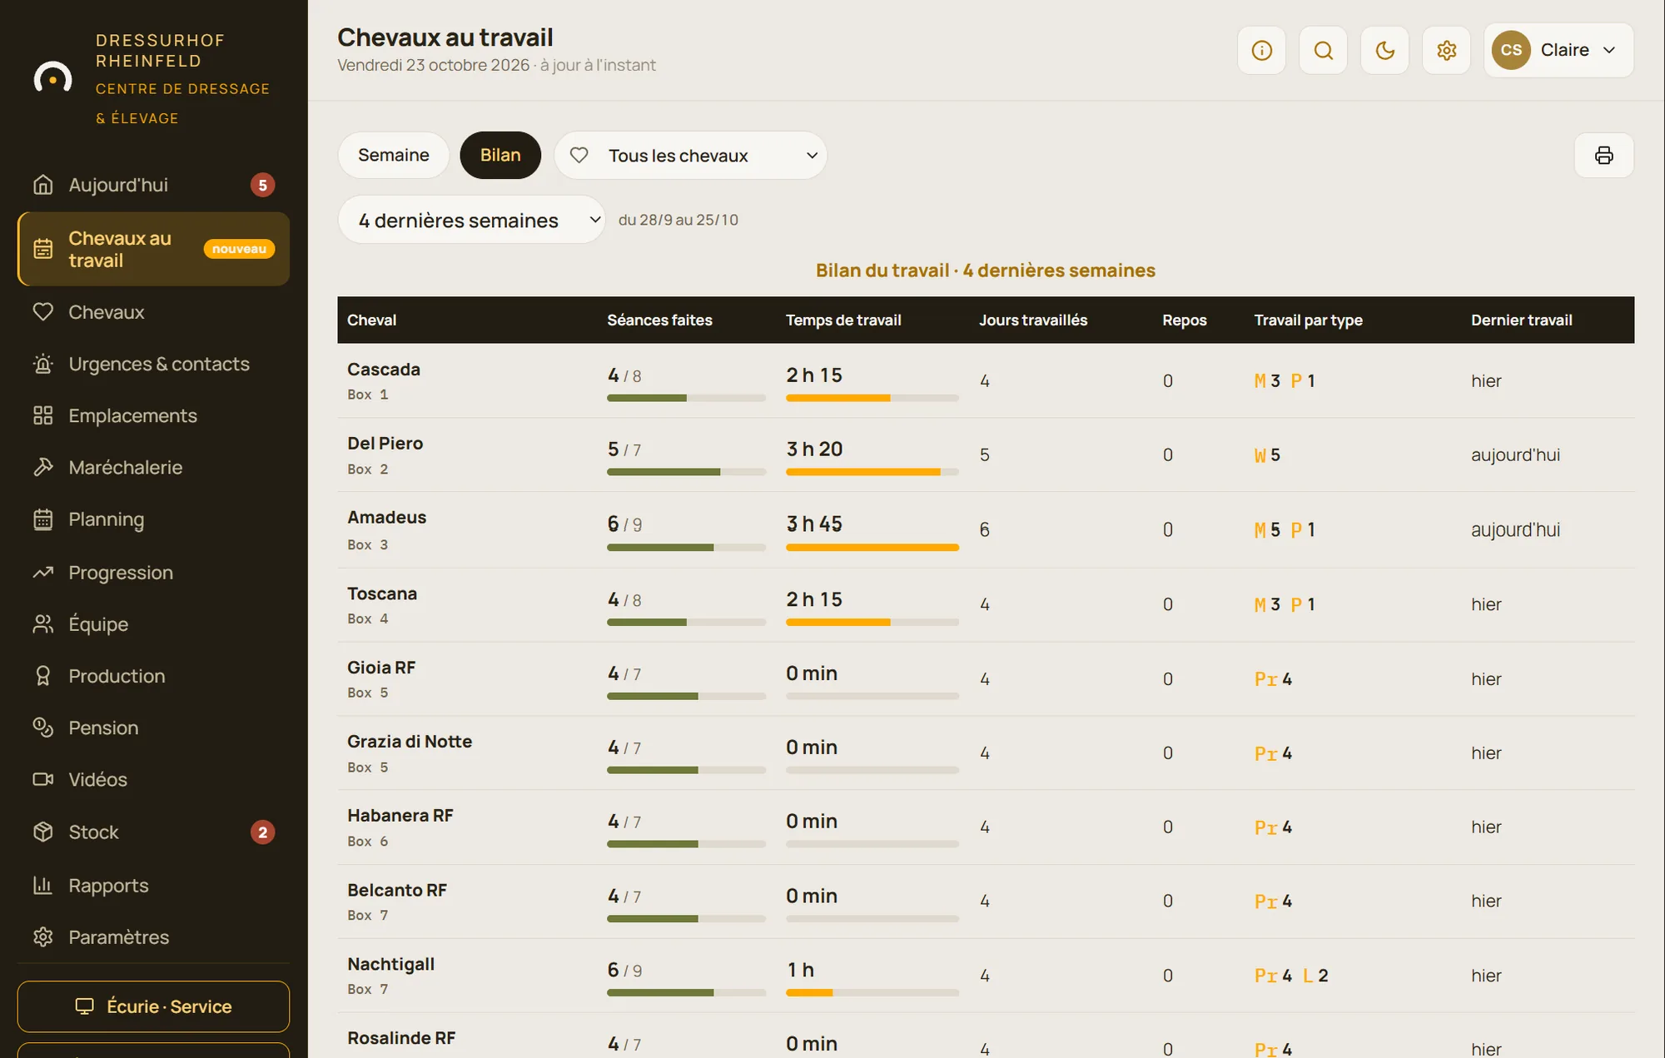Image resolution: width=1665 pixels, height=1058 pixels.
Task: Switch to Semaine view
Action: click(x=394, y=156)
